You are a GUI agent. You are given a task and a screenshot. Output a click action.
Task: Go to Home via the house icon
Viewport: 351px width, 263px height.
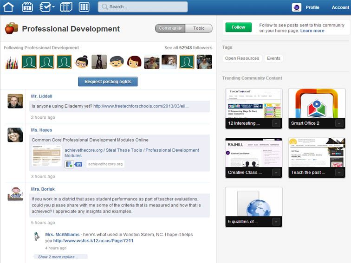[x=8, y=7]
